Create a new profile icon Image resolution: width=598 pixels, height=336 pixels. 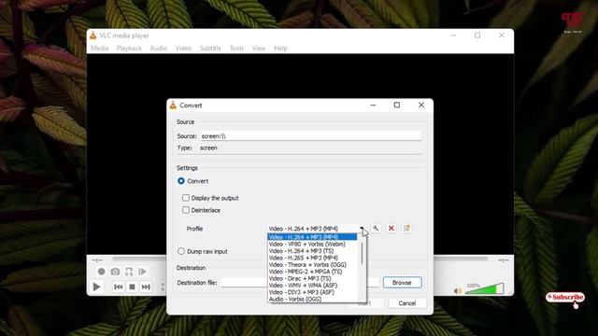pos(406,228)
